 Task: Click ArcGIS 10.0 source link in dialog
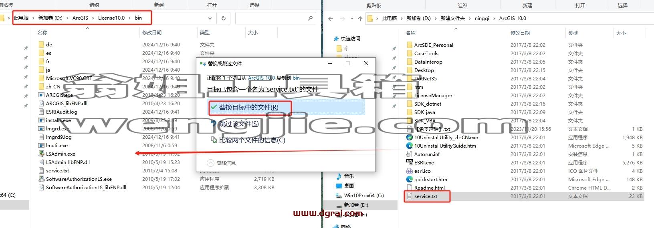tap(261, 78)
